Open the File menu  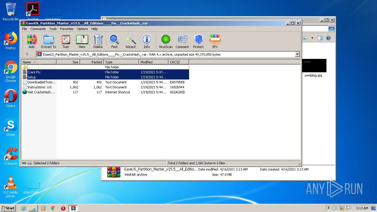click(24, 29)
